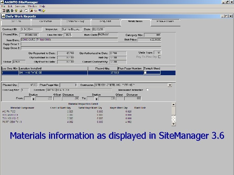The height and width of the screenshot is (175, 234).
Task: Click the Bid Qty field
Action: tap(118, 58)
